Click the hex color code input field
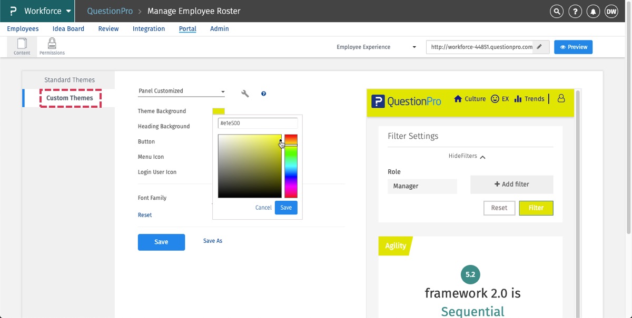Viewport: 632px width, 318px height. click(258, 123)
